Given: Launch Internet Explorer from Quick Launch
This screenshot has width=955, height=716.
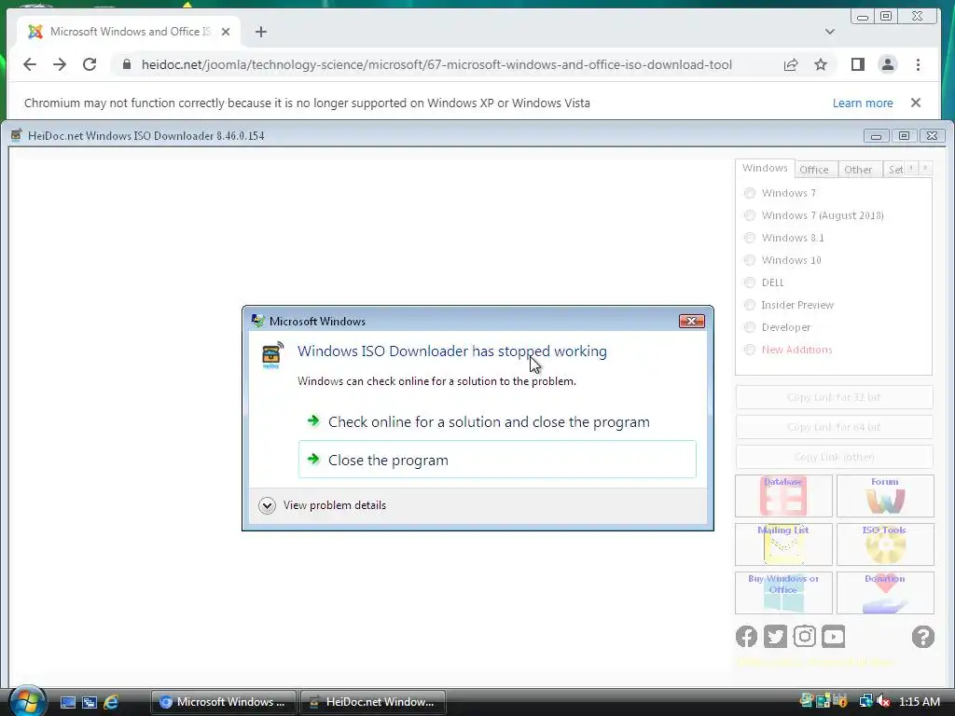Looking at the screenshot, I should (111, 702).
